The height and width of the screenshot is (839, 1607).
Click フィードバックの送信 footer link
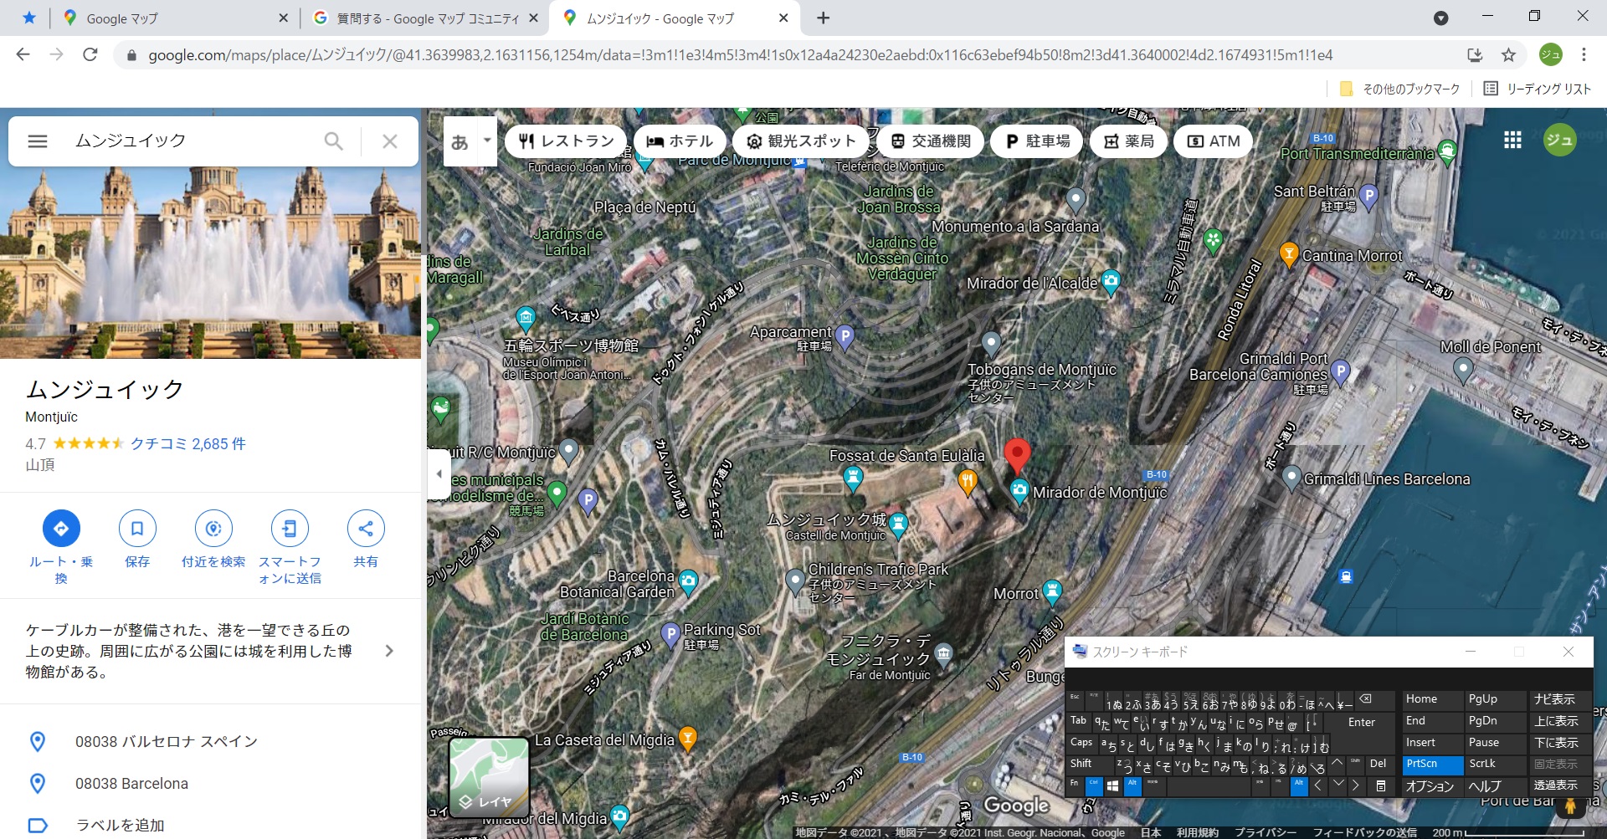(x=1364, y=832)
